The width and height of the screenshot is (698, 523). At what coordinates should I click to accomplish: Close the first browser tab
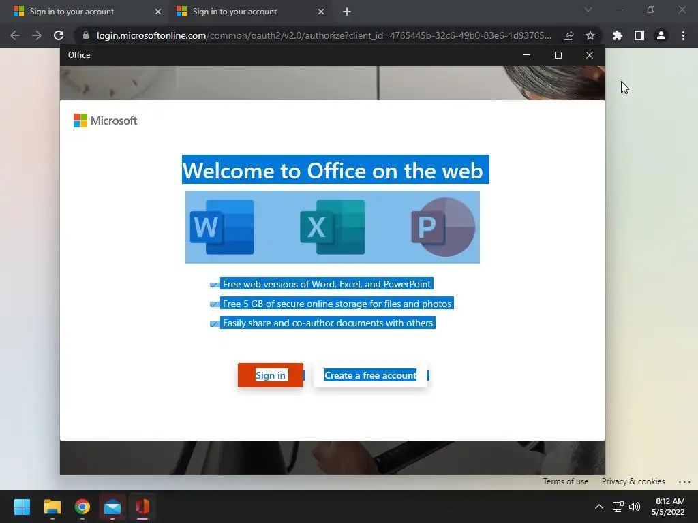point(158,12)
